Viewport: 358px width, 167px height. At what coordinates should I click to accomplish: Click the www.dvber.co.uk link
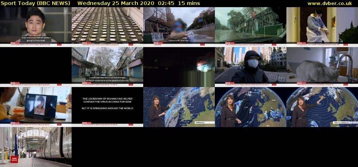point(329,4)
